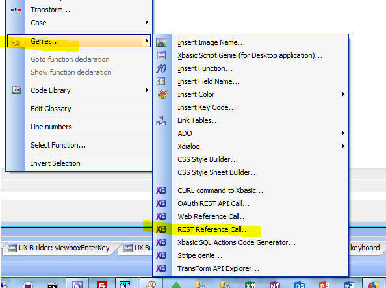This screenshot has width=386, height=288.
Task: Click the Insert Image Name picture icon
Action: coord(161,42)
